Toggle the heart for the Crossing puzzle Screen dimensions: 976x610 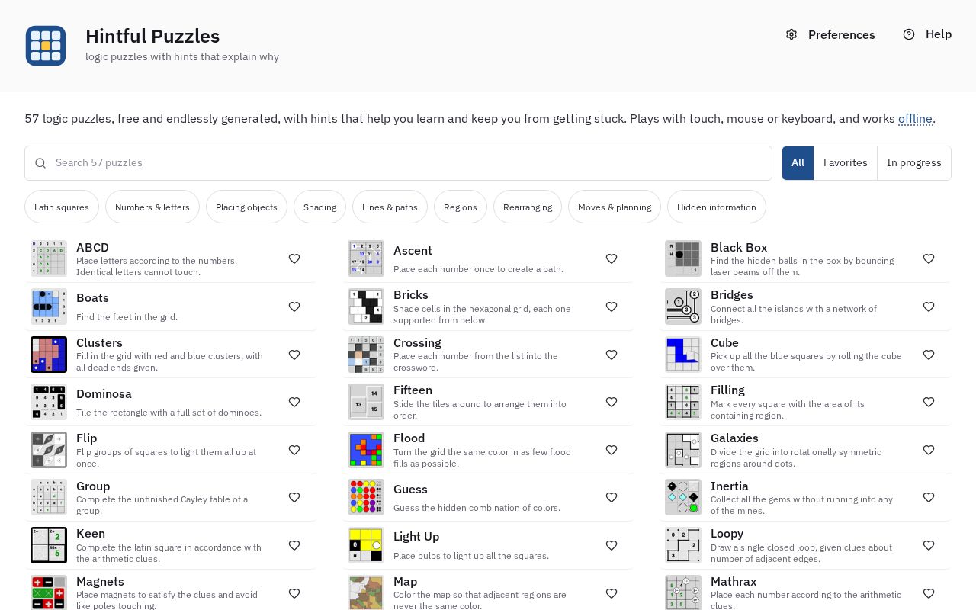pyautogui.click(x=612, y=355)
